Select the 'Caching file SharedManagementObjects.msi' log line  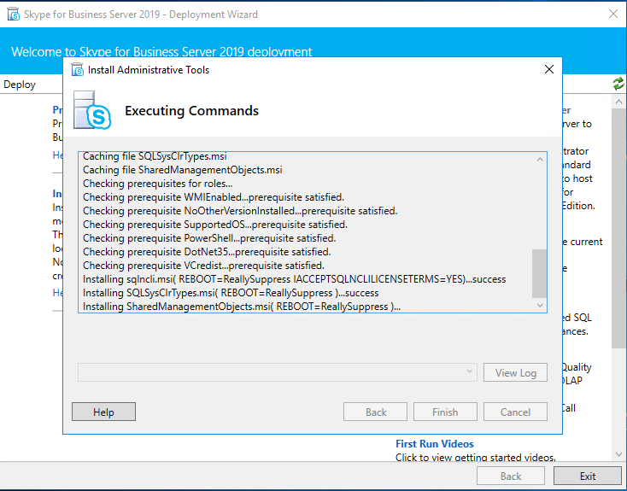click(x=182, y=170)
